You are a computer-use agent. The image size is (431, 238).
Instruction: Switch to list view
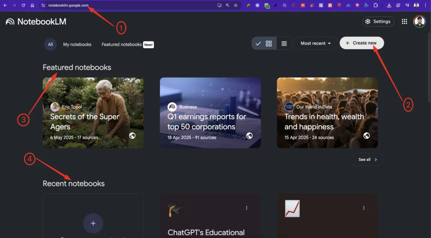(x=284, y=43)
